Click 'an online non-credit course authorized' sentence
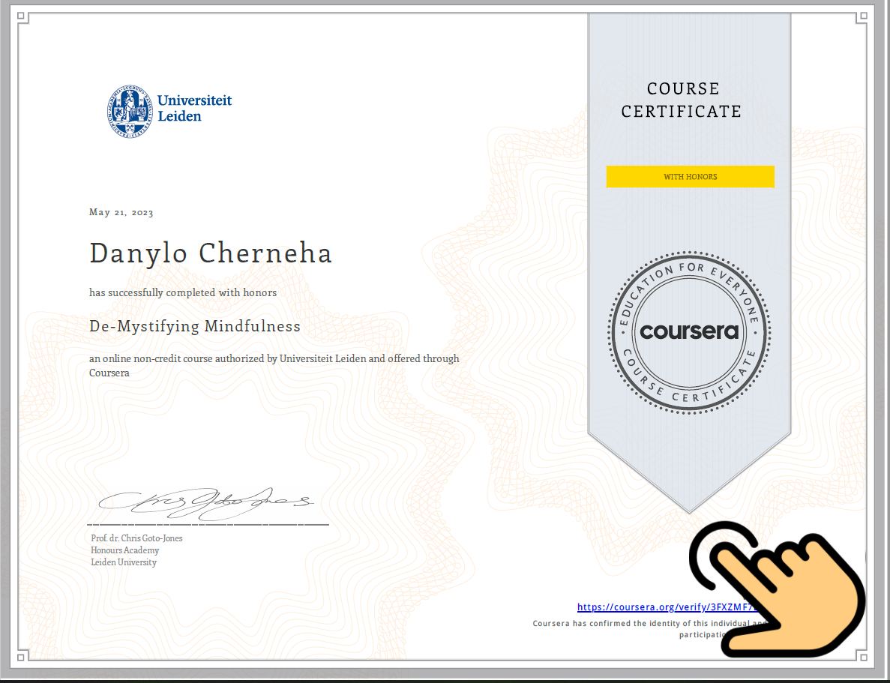 (274, 366)
